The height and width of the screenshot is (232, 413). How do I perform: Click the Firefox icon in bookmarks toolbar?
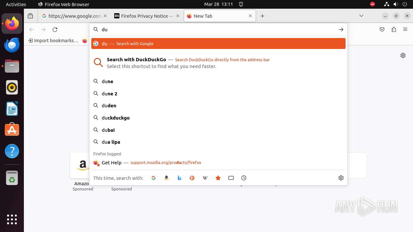(85, 41)
